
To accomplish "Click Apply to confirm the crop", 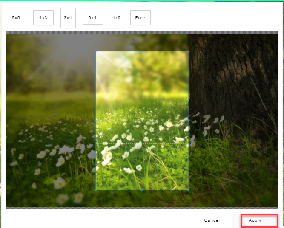I will tap(255, 220).
